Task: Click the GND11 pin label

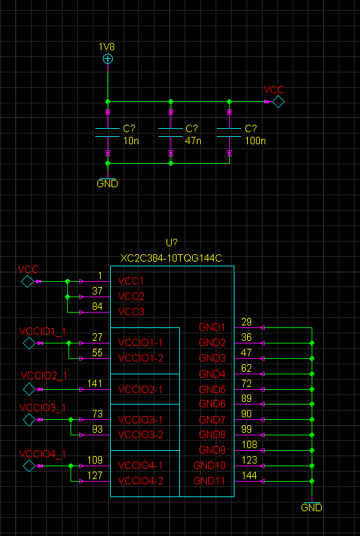Action: [210, 480]
